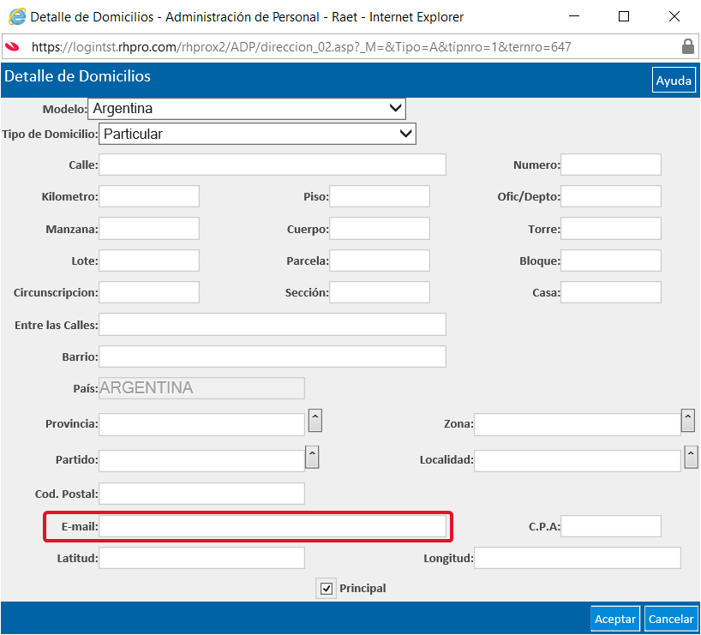Screen dimensions: 701x635
Task: Focus the Torre input field
Action: point(611,229)
